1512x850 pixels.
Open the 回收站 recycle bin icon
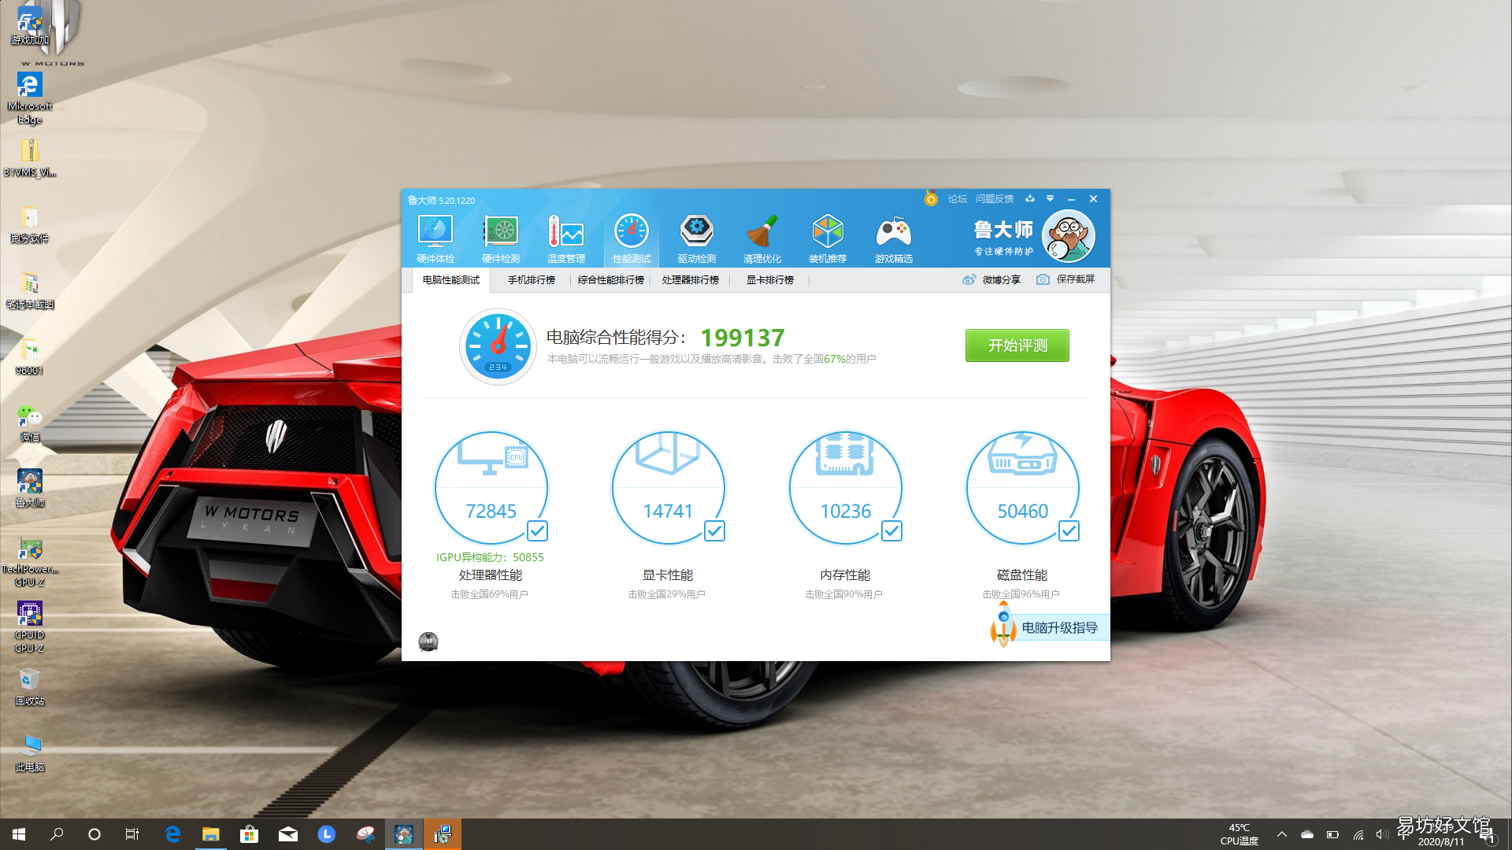(30, 687)
